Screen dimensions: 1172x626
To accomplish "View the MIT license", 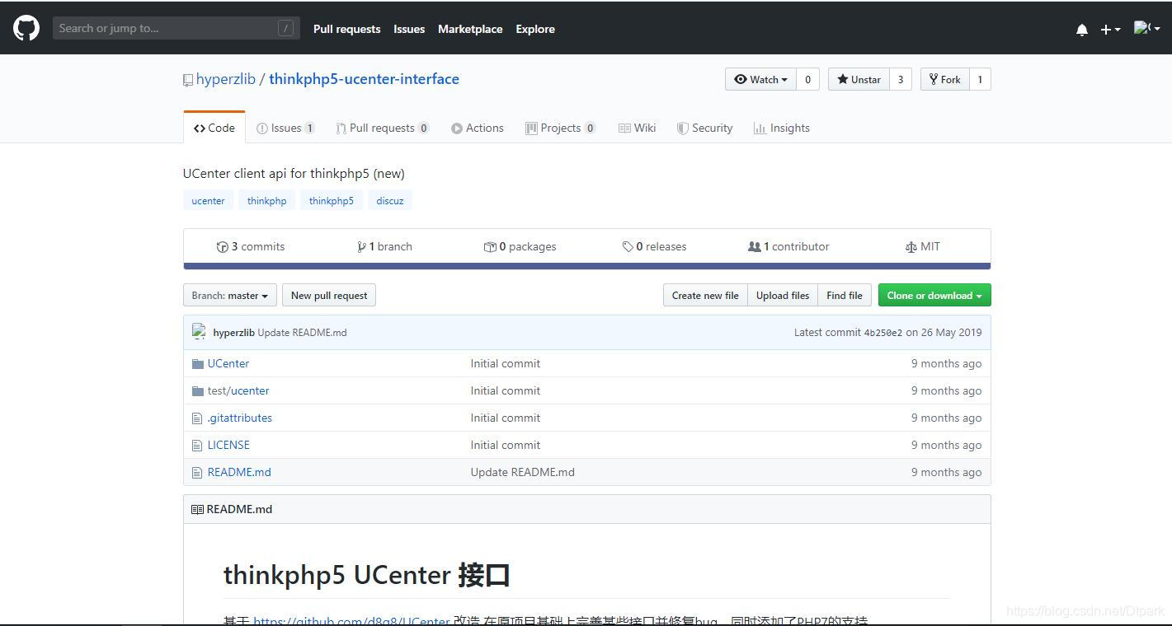I will coord(923,246).
